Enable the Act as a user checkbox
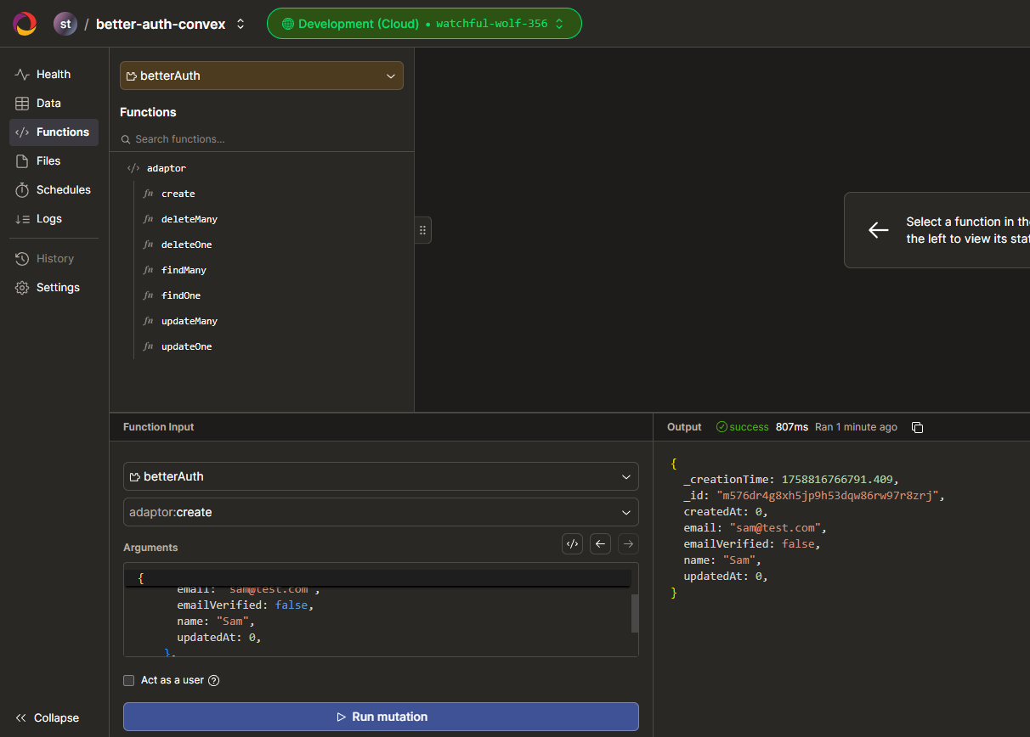Viewport: 1030px width, 737px height. tap(129, 680)
